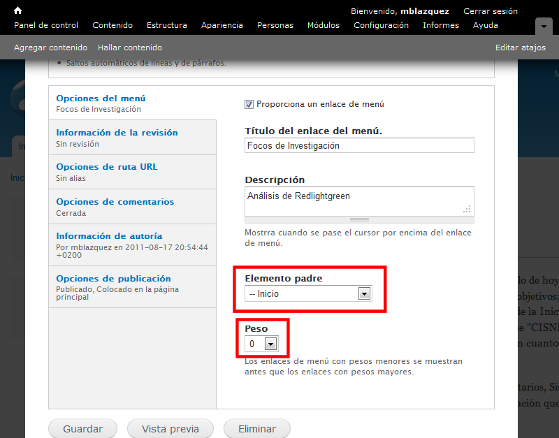Go to the Apariencia menu item

pos(222,25)
